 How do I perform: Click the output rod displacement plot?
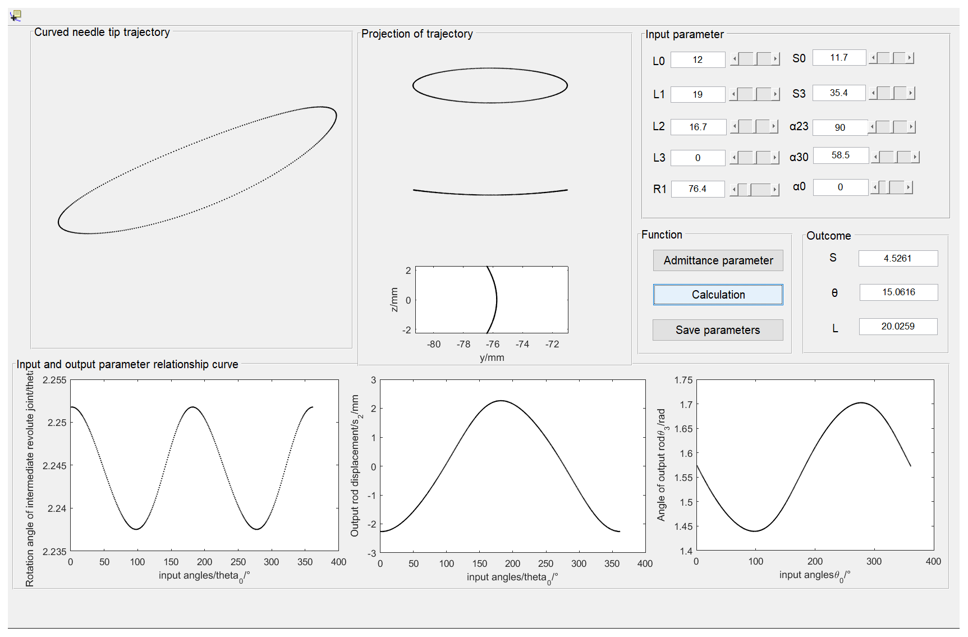512,466
